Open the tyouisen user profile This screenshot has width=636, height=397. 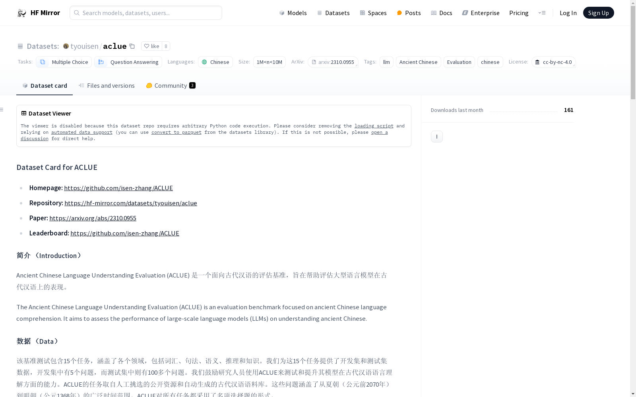[x=84, y=46]
